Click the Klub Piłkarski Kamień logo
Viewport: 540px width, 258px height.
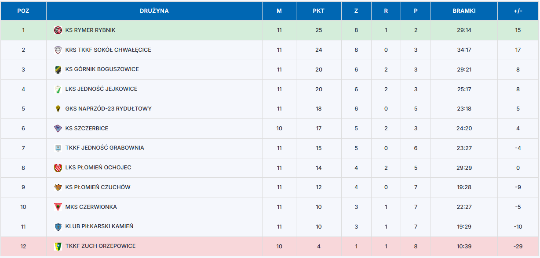click(x=58, y=227)
